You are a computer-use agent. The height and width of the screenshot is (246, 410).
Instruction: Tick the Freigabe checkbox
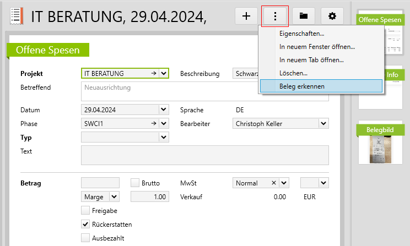(x=85, y=210)
